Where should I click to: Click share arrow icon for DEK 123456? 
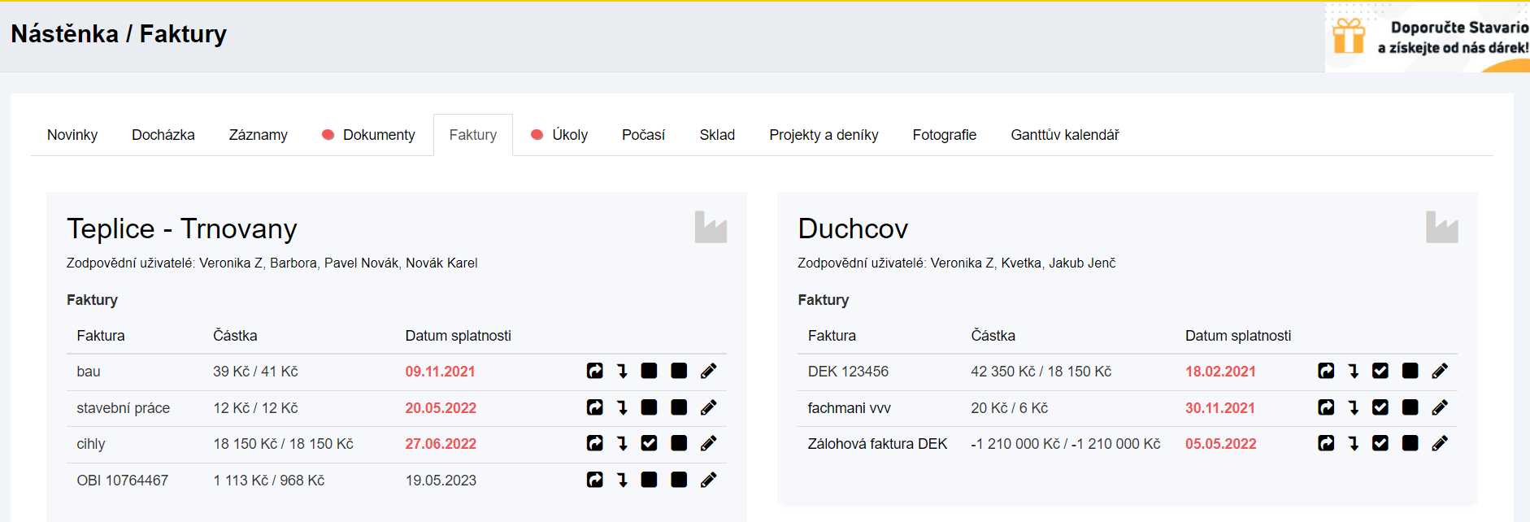(x=1326, y=371)
